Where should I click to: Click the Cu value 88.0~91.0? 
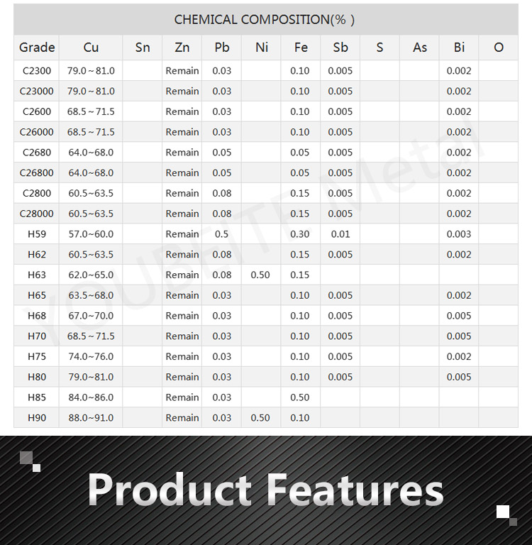pos(91,418)
